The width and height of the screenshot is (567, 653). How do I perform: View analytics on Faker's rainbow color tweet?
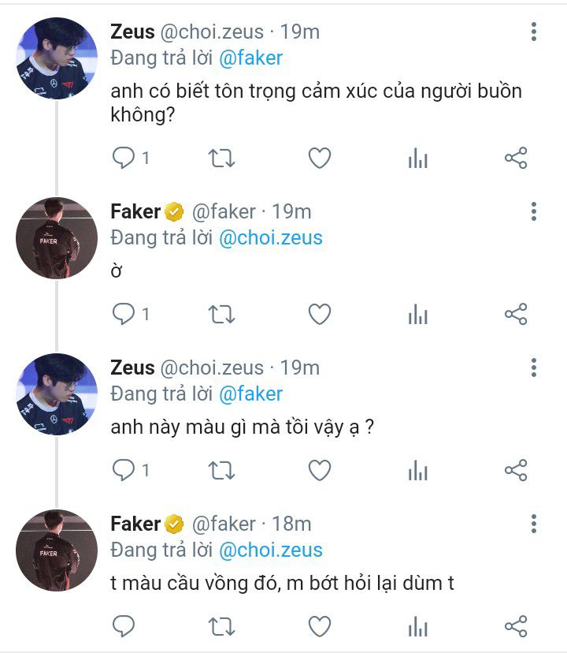click(417, 627)
